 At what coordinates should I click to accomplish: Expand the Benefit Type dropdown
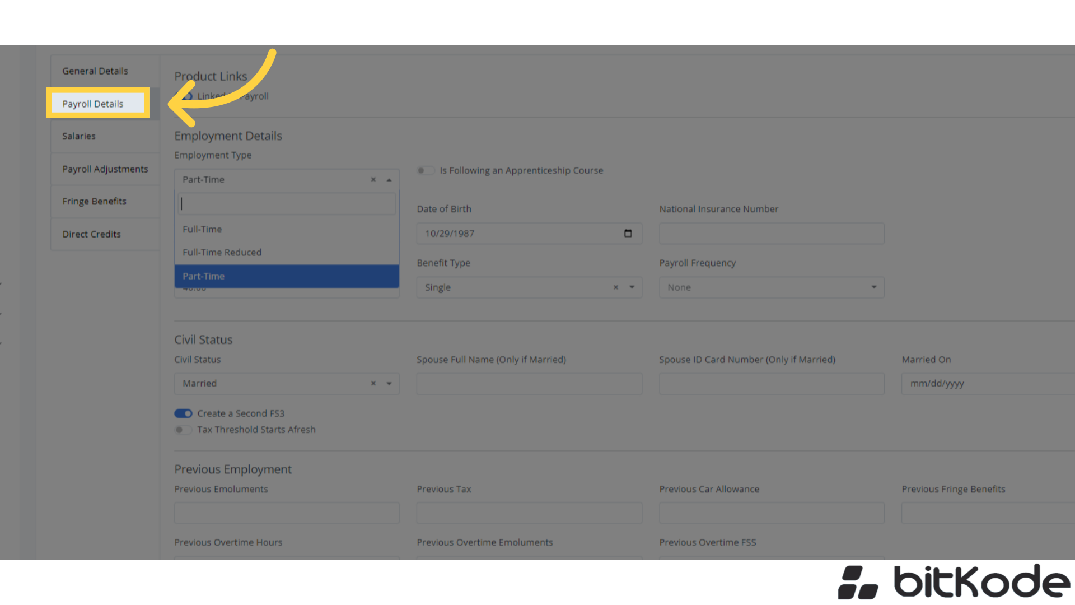point(630,287)
